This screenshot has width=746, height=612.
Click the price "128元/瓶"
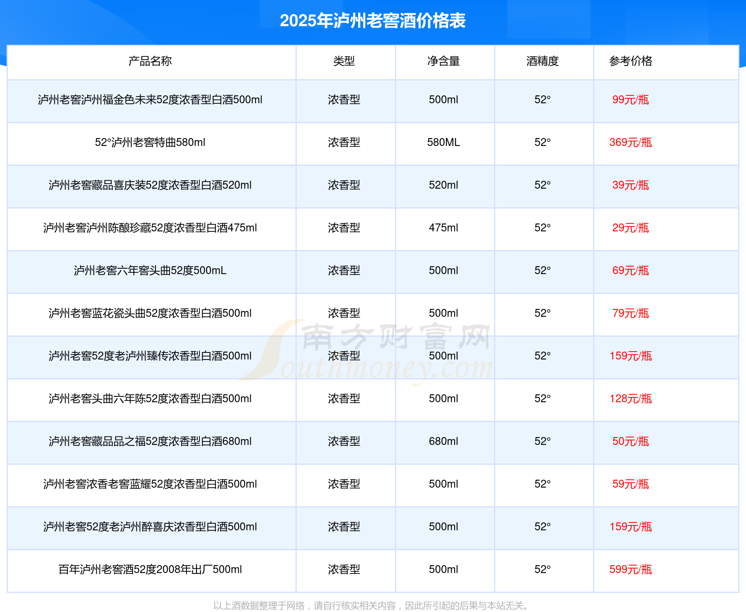630,399
